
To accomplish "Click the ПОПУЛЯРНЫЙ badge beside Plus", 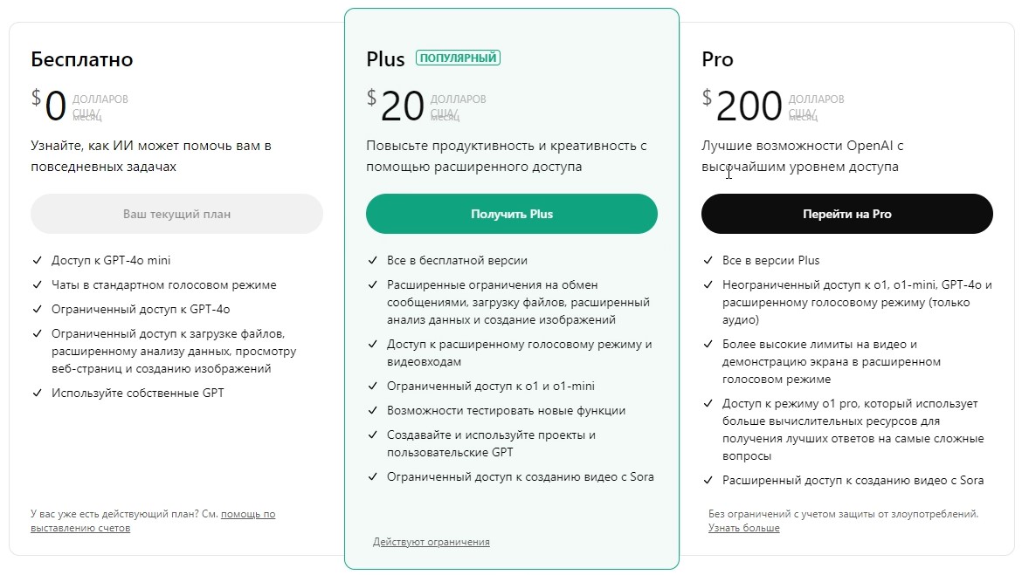I will (458, 58).
